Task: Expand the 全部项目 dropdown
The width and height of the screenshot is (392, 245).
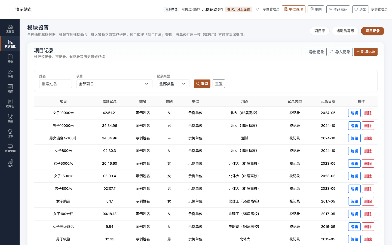Action: 114,84
